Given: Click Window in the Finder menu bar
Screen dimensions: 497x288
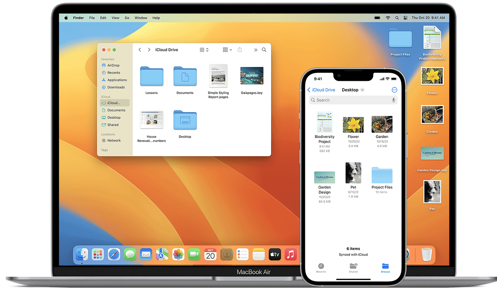Looking at the screenshot, I should point(141,18).
